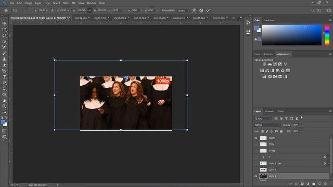The image size is (333, 187).
Task: Toggle layer filtering switch
Action: click(302, 118)
